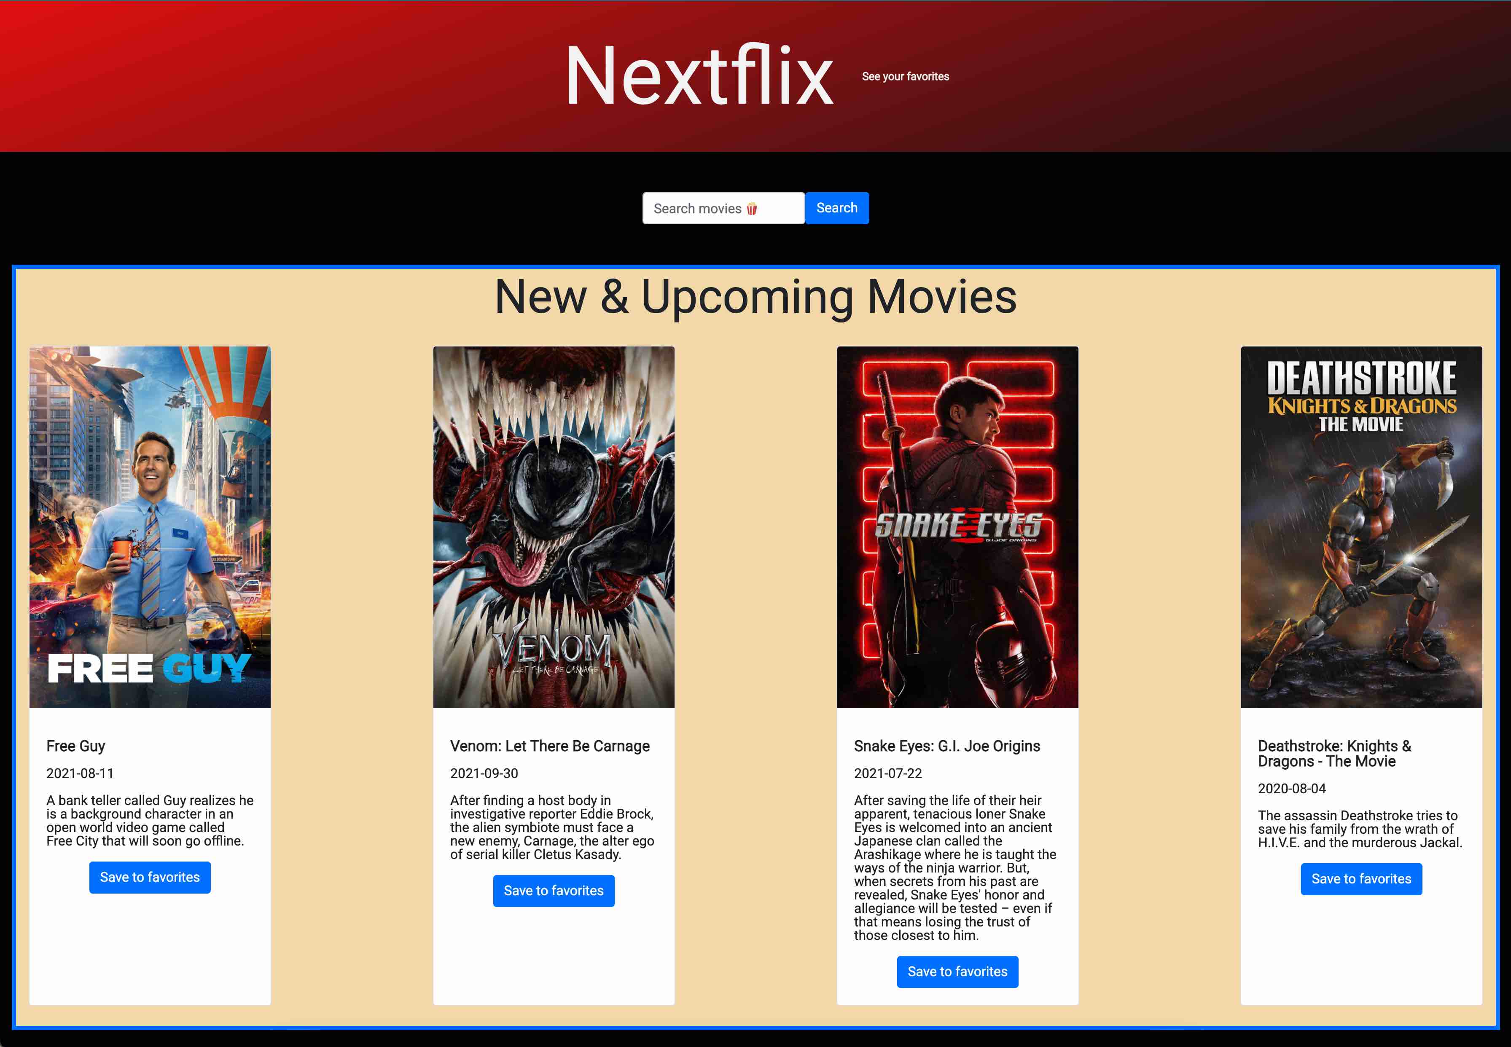Image resolution: width=1511 pixels, height=1047 pixels.
Task: Open the Free Guy movie poster
Action: pos(150,527)
